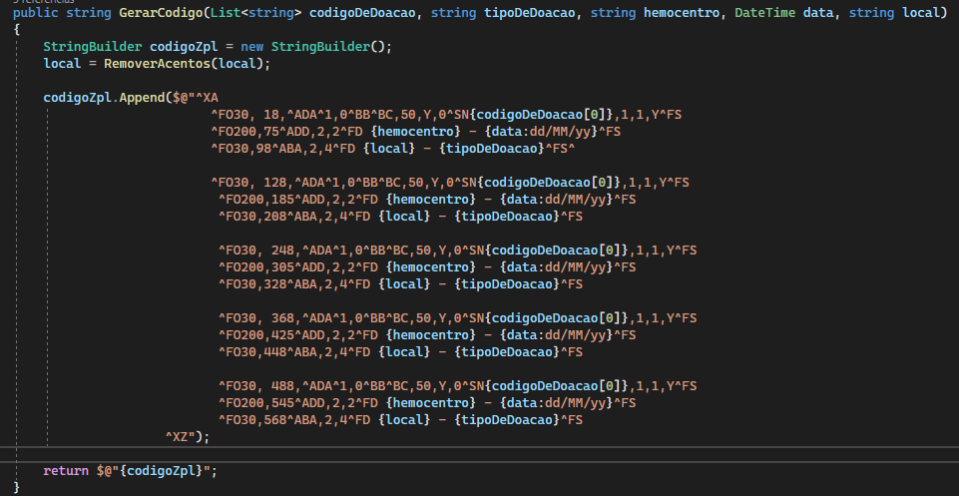This screenshot has width=959, height=496.
Task: Click {codigoZpl} in the return statement
Action: click(161, 471)
